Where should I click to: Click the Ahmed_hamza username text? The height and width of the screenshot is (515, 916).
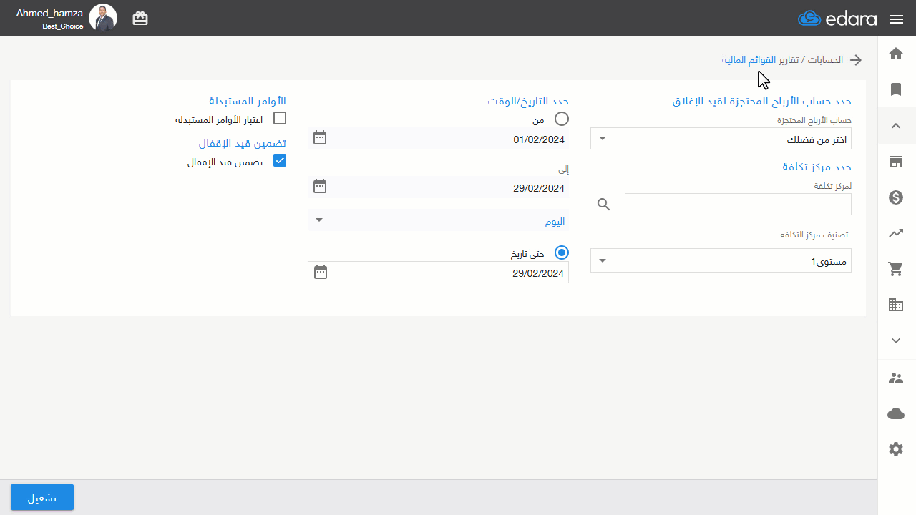point(49,13)
